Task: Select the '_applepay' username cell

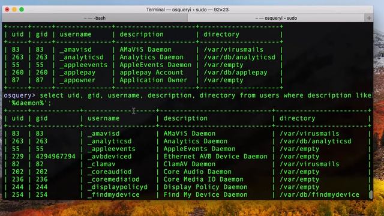Action: click(x=77, y=73)
